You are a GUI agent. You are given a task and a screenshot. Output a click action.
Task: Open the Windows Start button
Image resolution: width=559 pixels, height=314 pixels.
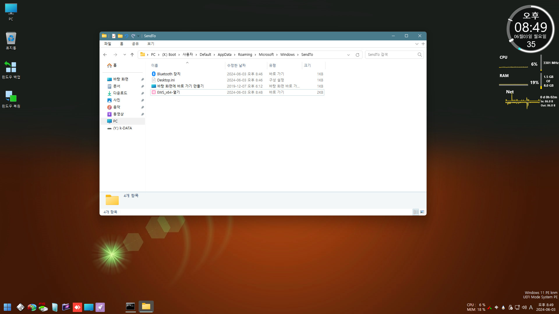(x=7, y=307)
